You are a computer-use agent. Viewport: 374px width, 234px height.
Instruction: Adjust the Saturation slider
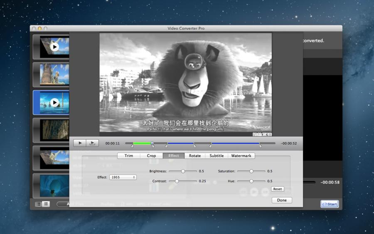click(x=251, y=171)
